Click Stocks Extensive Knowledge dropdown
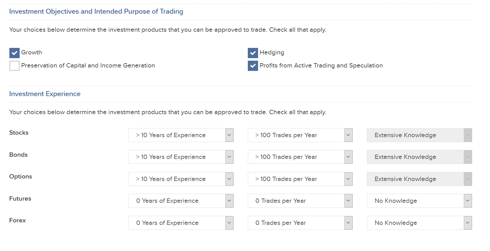This screenshot has width=490, height=251. tap(419, 135)
